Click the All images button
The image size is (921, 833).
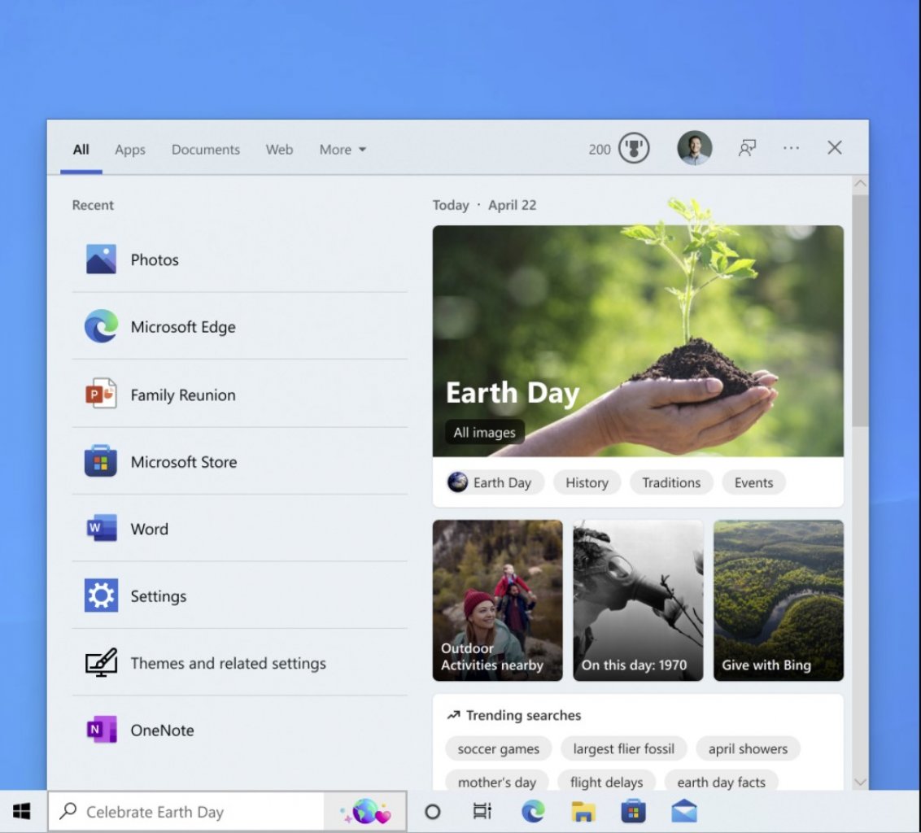(x=484, y=432)
